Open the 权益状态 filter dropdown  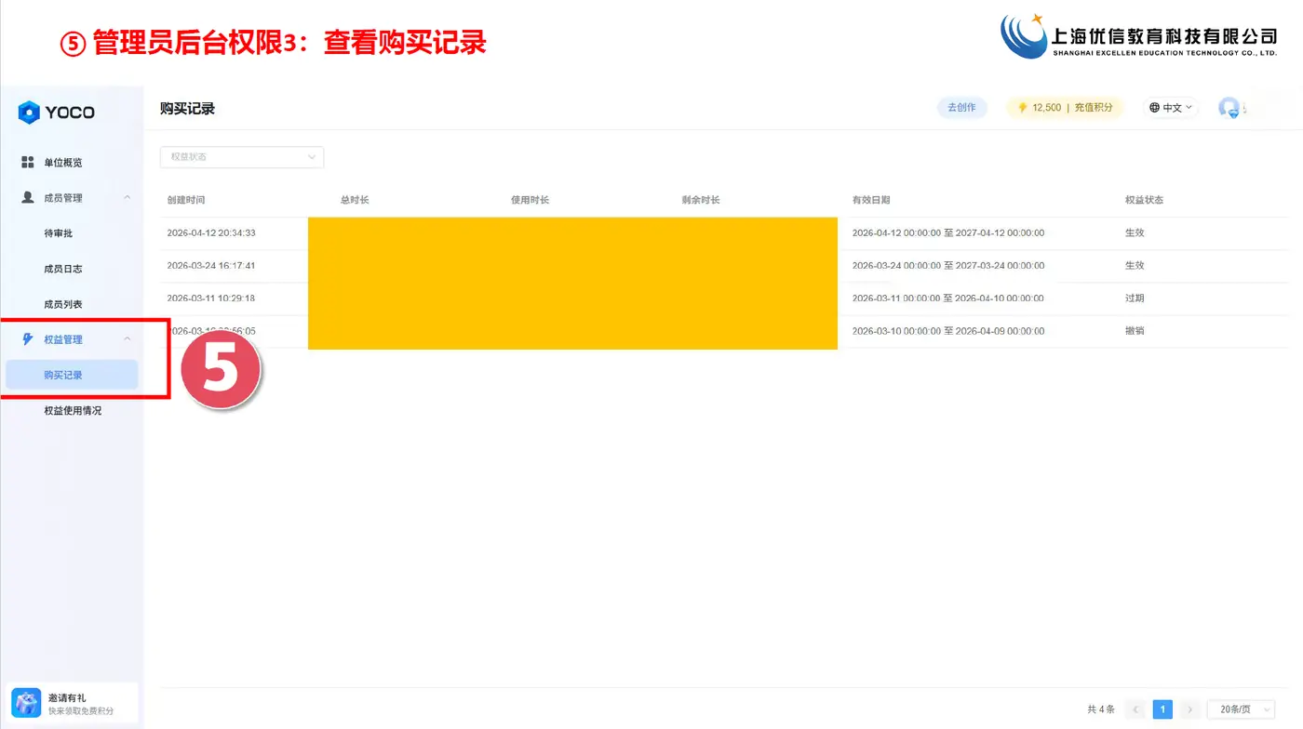click(242, 157)
